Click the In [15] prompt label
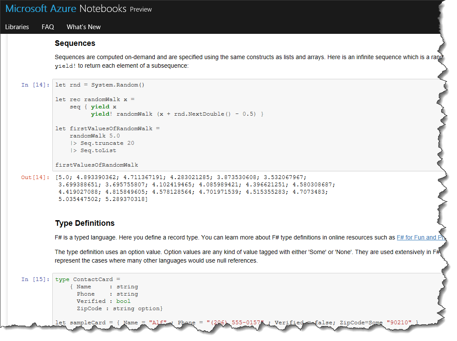Viewport: 457px width, 341px height. click(x=35, y=279)
